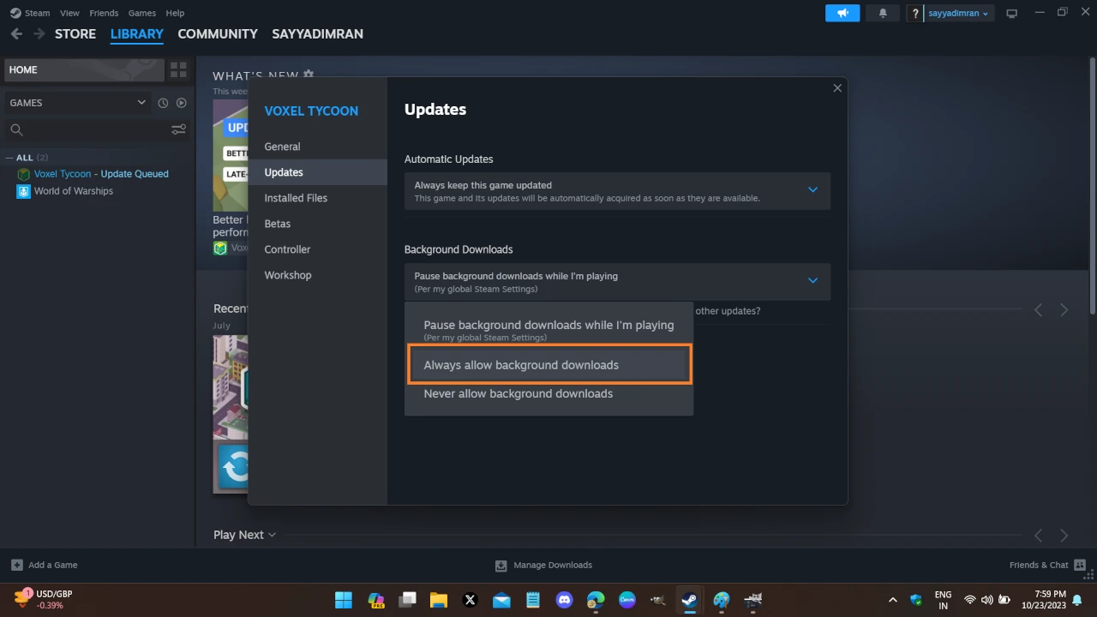
Task: Open Discord from the taskbar
Action: [x=564, y=599]
